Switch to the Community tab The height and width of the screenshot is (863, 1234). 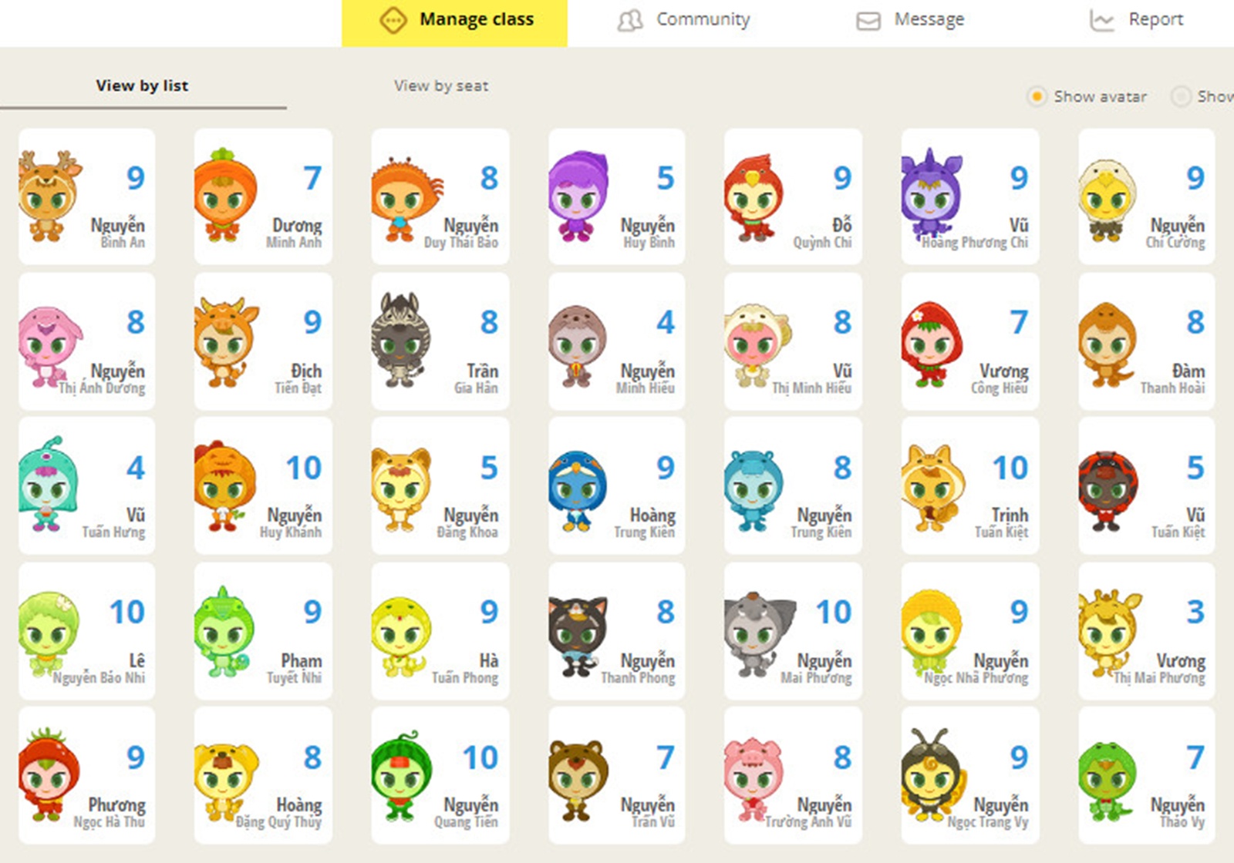pos(683,20)
